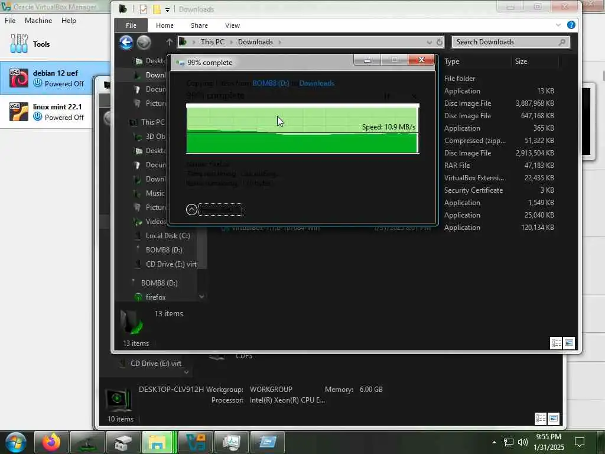The height and width of the screenshot is (454, 605).
Task: Open the performance monitor taskbar icon
Action: click(x=232, y=442)
